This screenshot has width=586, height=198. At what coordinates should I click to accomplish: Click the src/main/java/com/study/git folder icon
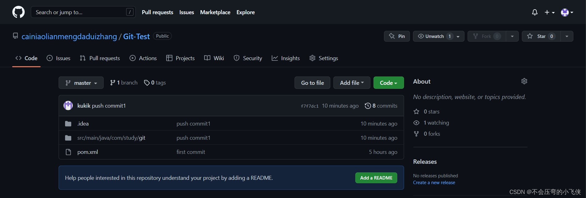click(x=68, y=138)
